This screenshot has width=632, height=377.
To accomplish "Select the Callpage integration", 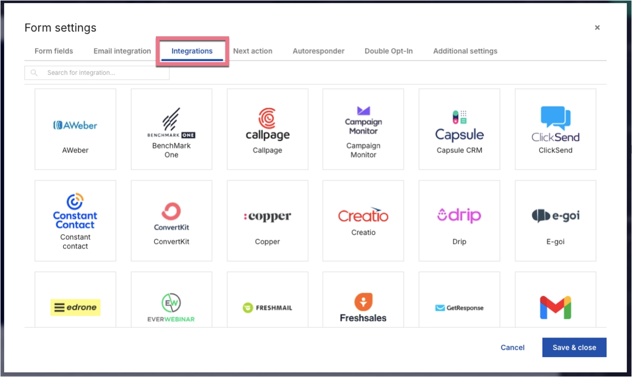I will coord(267,129).
